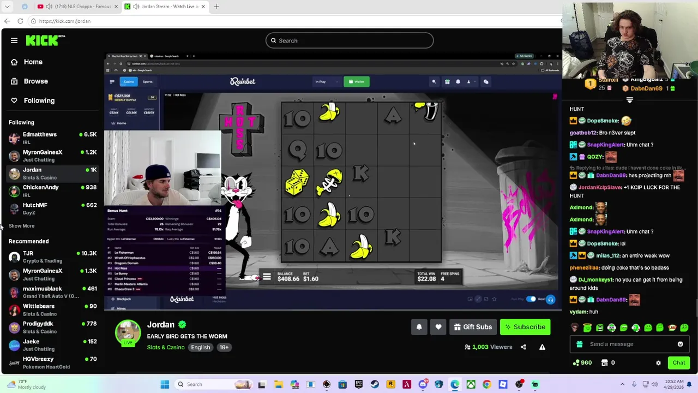This screenshot has height=393, width=698.
Task: Share the stream via share icon
Action: [x=523, y=347]
